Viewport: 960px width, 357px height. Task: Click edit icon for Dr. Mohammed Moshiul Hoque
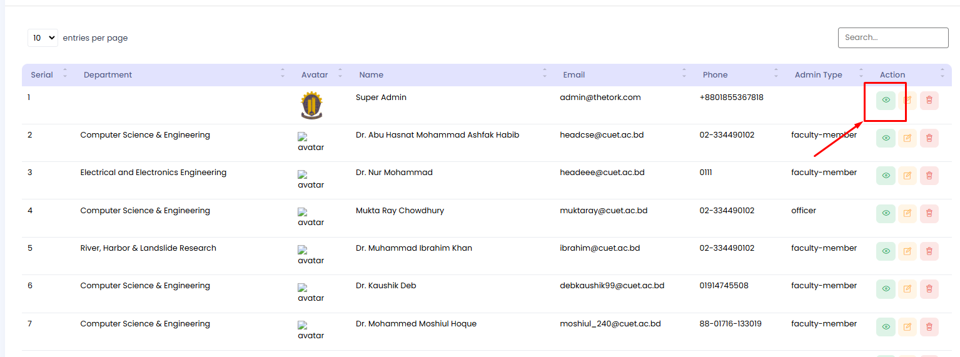[907, 326]
